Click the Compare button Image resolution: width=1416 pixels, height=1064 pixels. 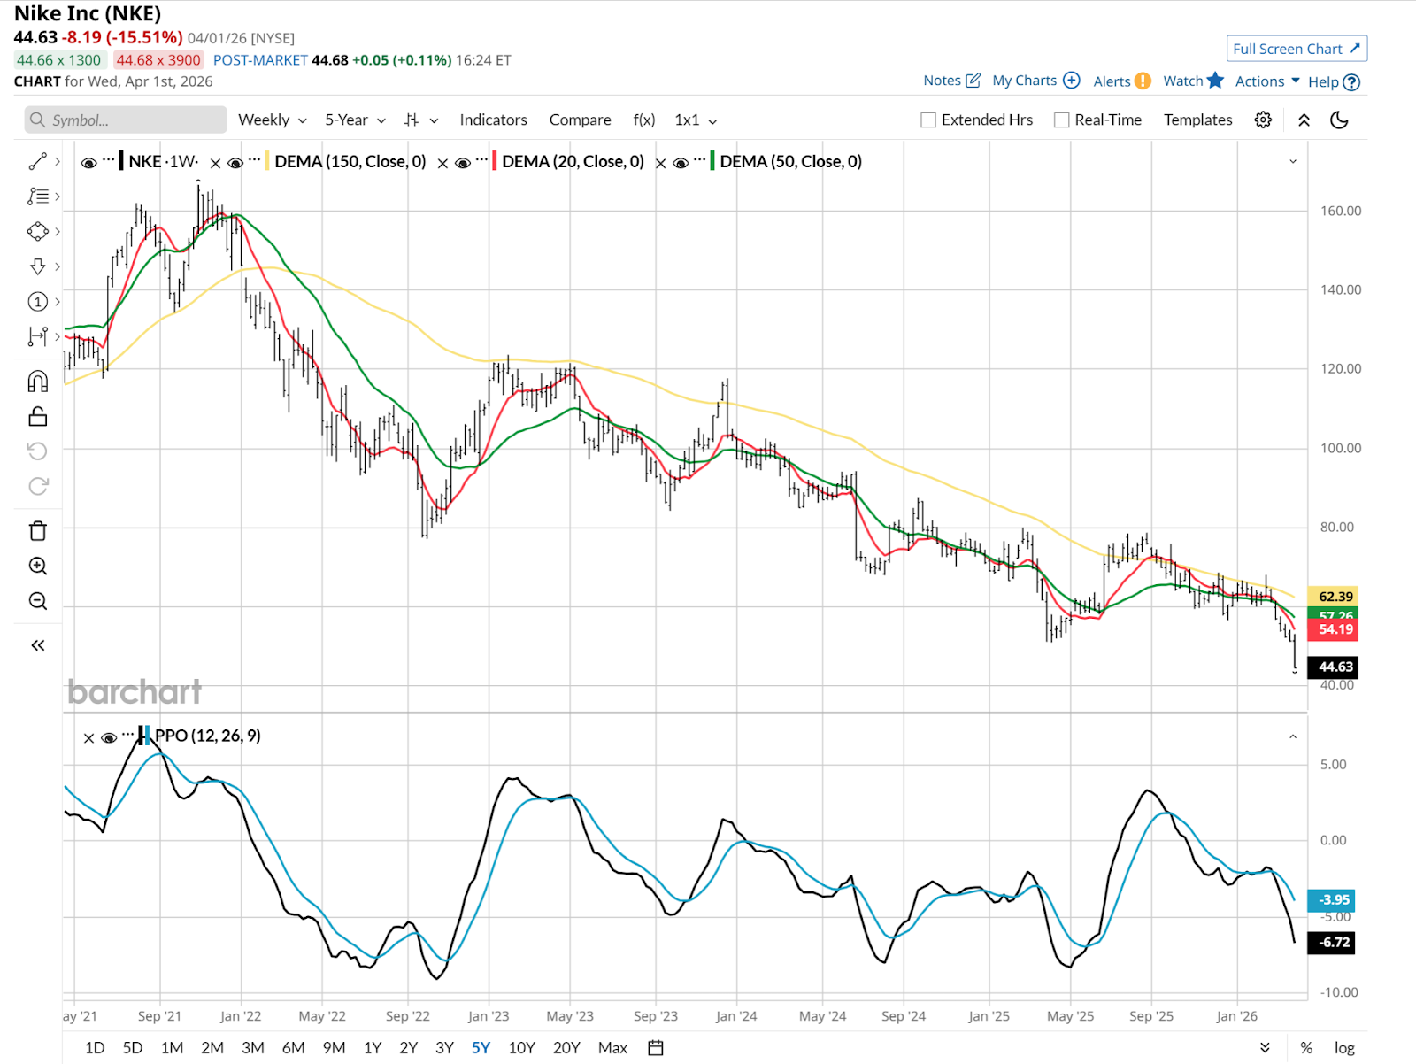(580, 120)
